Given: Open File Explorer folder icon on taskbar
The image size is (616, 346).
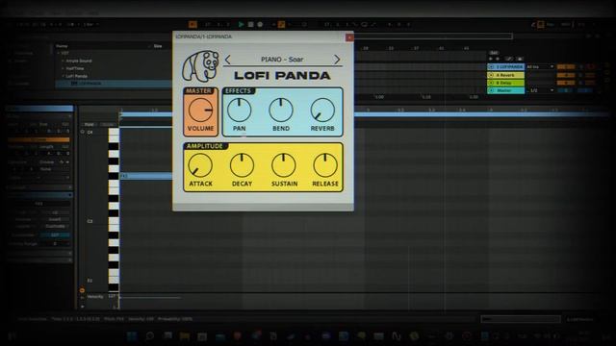Looking at the screenshot, I should [x=184, y=336].
